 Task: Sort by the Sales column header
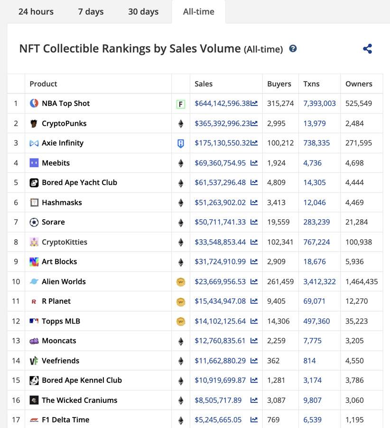tap(204, 84)
